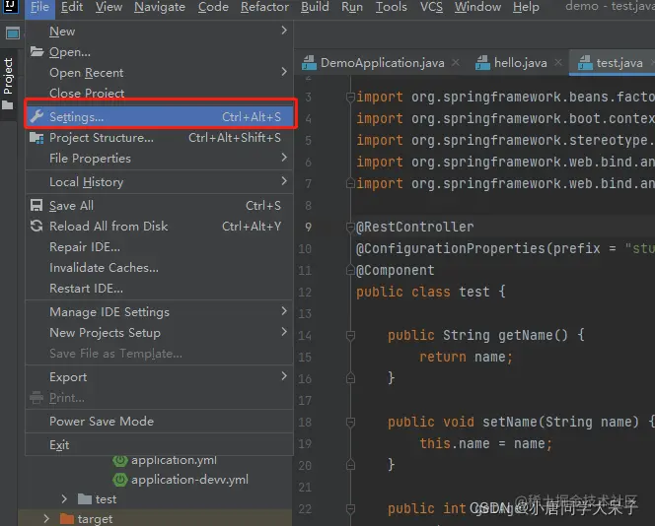
Task: Click the submenu arrow beside New
Action: click(284, 31)
